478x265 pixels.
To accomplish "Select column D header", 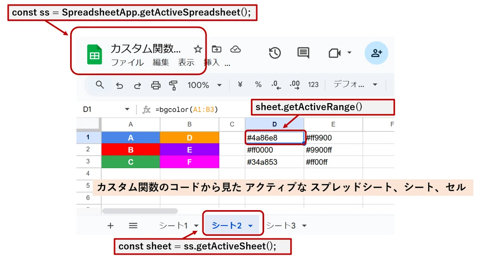I will tap(274, 125).
